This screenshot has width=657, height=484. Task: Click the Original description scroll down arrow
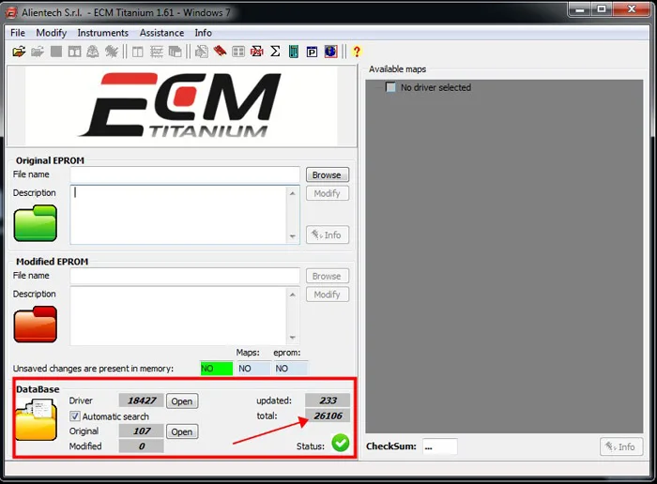click(x=293, y=236)
